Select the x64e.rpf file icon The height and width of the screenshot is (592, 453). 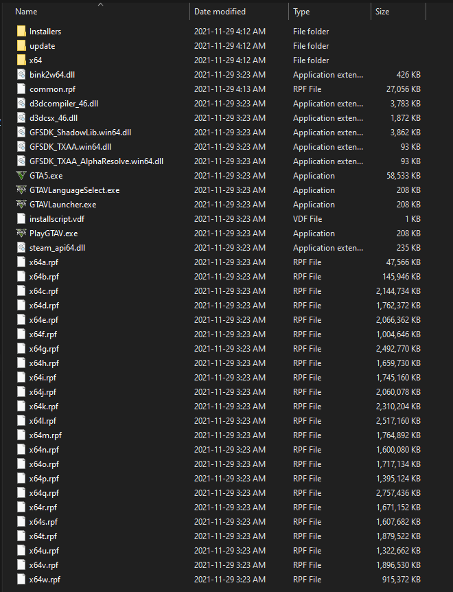point(21,320)
